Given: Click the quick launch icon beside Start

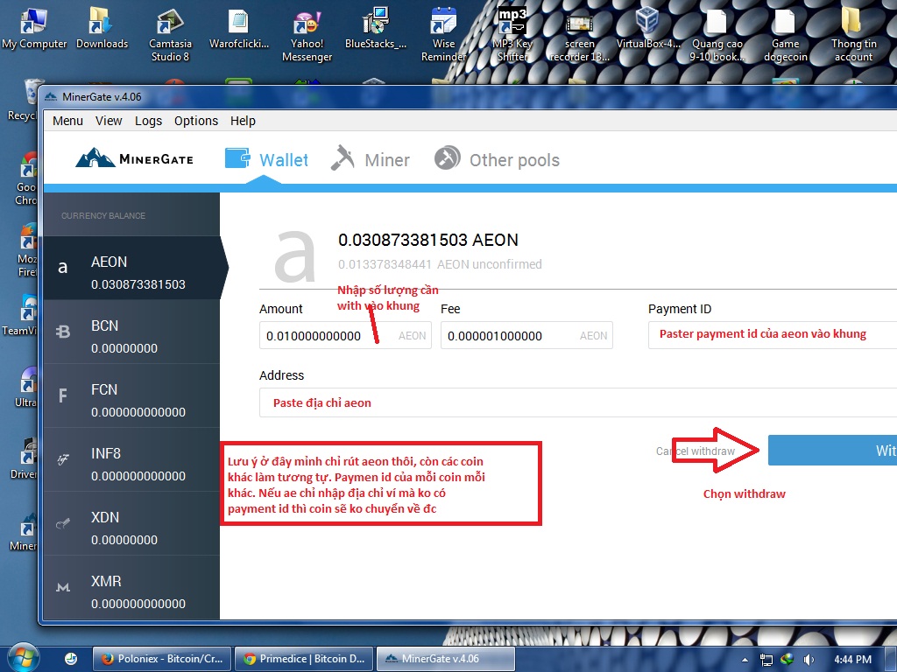Looking at the screenshot, I should click(x=71, y=659).
